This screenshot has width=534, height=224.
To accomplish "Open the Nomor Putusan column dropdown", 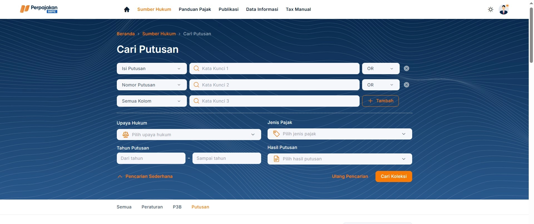I will point(152,85).
